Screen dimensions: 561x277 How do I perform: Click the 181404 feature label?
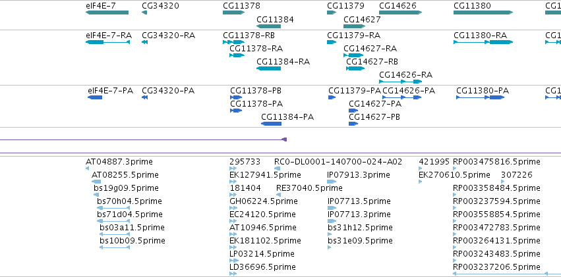click(x=245, y=188)
